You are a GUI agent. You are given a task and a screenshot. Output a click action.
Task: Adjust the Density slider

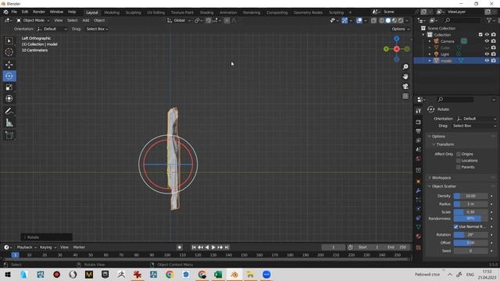coord(470,196)
